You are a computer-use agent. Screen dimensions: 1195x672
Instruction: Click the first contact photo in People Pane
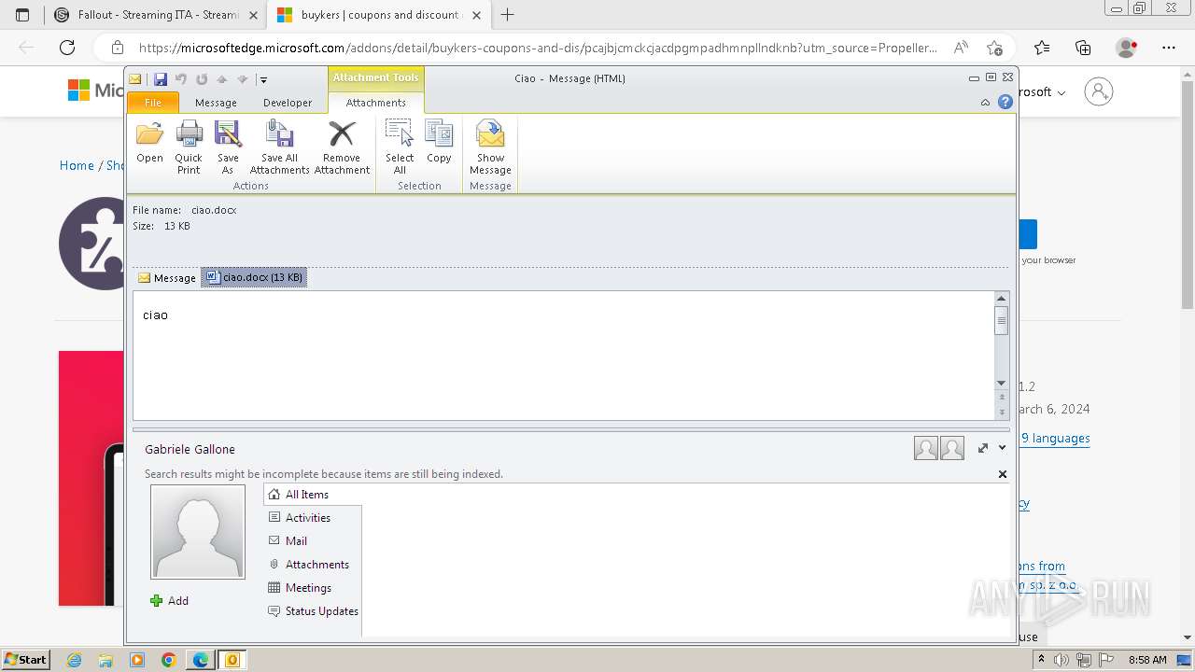coord(926,449)
